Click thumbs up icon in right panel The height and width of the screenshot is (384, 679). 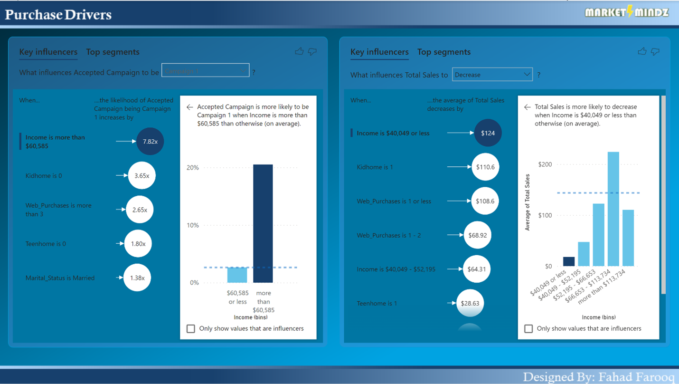(642, 51)
